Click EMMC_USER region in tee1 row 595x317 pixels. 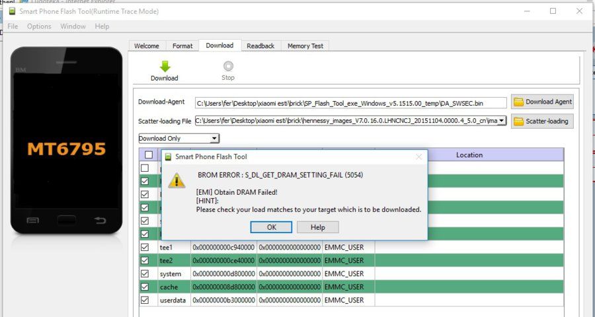click(x=348, y=247)
